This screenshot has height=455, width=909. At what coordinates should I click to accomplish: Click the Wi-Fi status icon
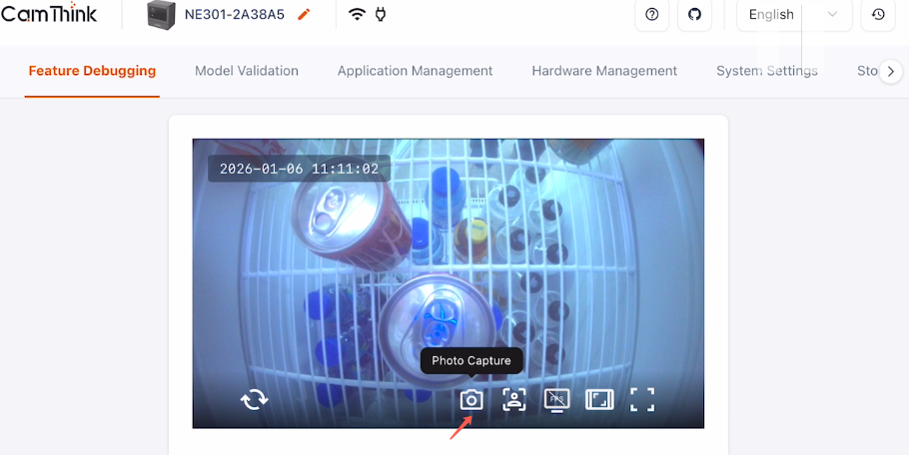point(357,15)
